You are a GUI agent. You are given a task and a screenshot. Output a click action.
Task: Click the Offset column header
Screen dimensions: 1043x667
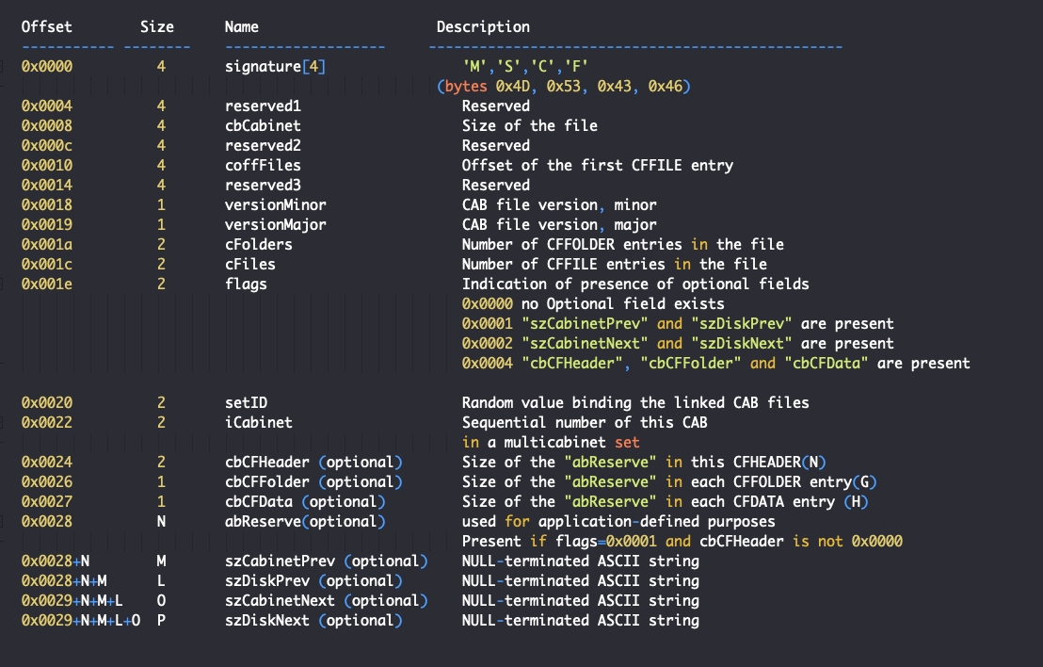tap(46, 26)
